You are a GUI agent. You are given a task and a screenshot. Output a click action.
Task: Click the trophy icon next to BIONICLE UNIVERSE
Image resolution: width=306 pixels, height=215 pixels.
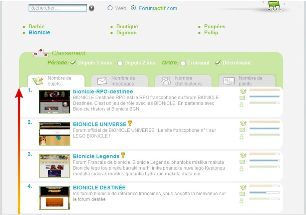130,123
